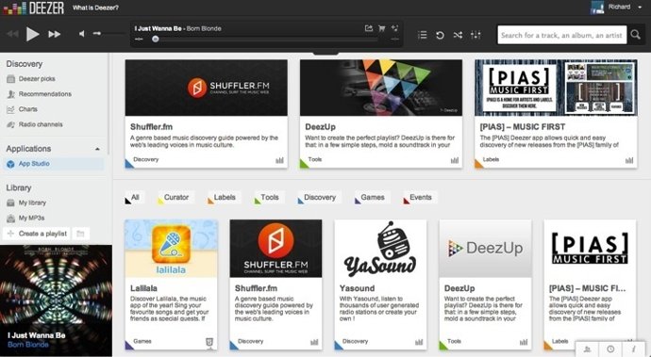
Task: Add the track to playlist icon
Action: [394, 28]
